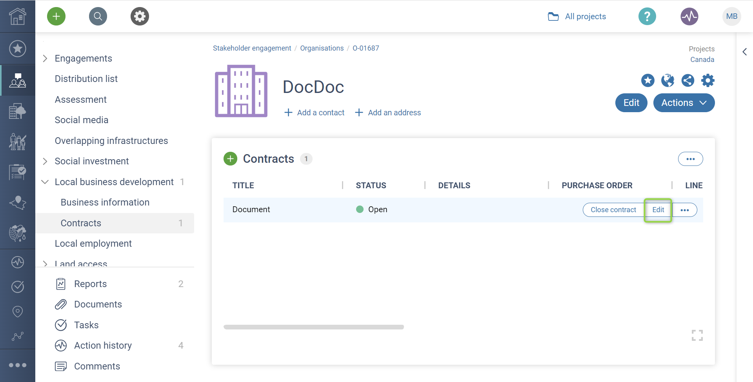Image resolution: width=753 pixels, height=382 pixels.
Task: Open stakeholder engagement module in left sidebar
Action: click(18, 80)
